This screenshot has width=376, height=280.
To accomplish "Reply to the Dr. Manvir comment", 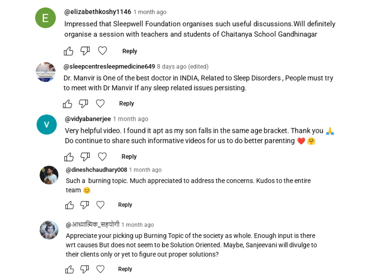I will click(x=126, y=103).
